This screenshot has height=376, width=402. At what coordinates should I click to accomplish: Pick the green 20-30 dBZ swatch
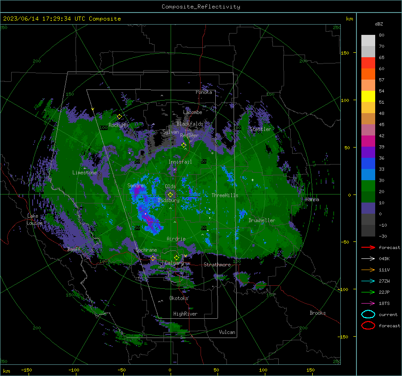point(368,186)
